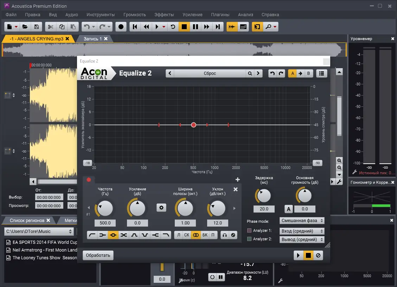Copy A to B with arrow button
Image resolution: width=397 pixels, height=287 pixels.
pos(300,73)
